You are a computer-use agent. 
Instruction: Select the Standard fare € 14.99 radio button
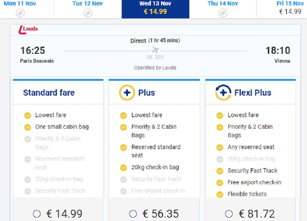[37, 214]
